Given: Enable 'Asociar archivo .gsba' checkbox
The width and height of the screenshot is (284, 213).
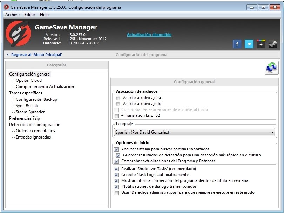Looking at the screenshot, I should (118, 98).
